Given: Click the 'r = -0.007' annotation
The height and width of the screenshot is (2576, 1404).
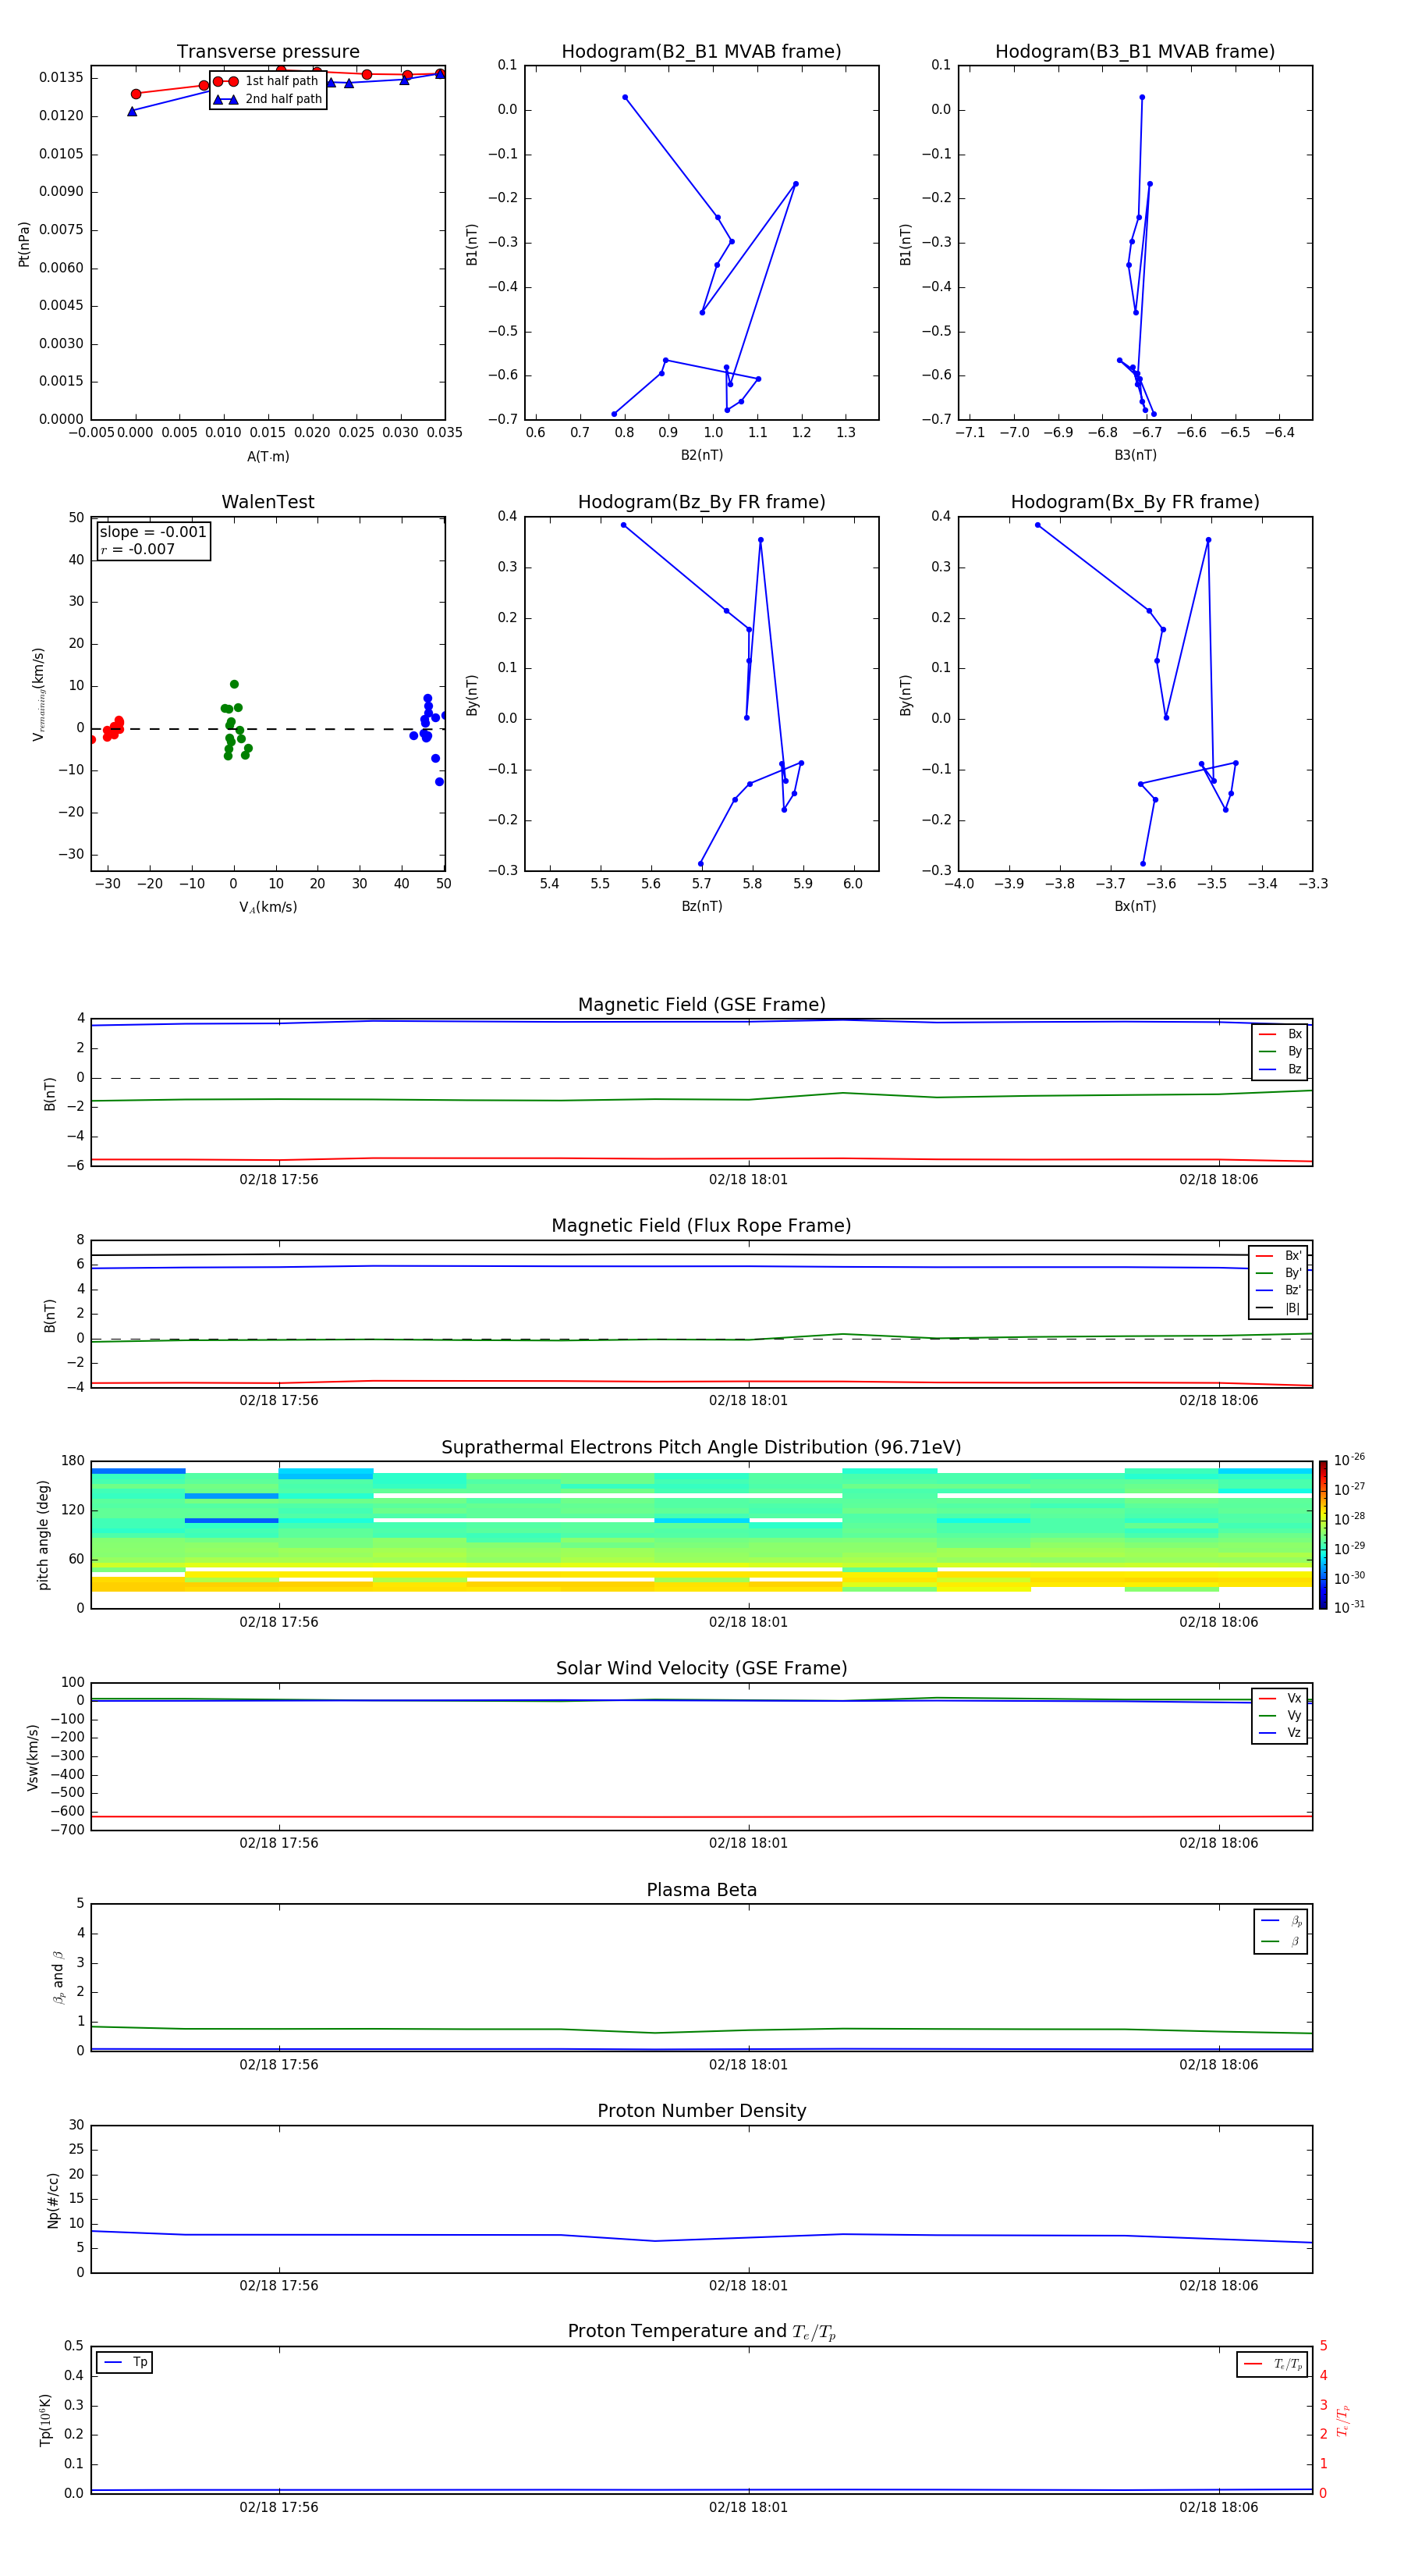Looking at the screenshot, I should click(138, 549).
